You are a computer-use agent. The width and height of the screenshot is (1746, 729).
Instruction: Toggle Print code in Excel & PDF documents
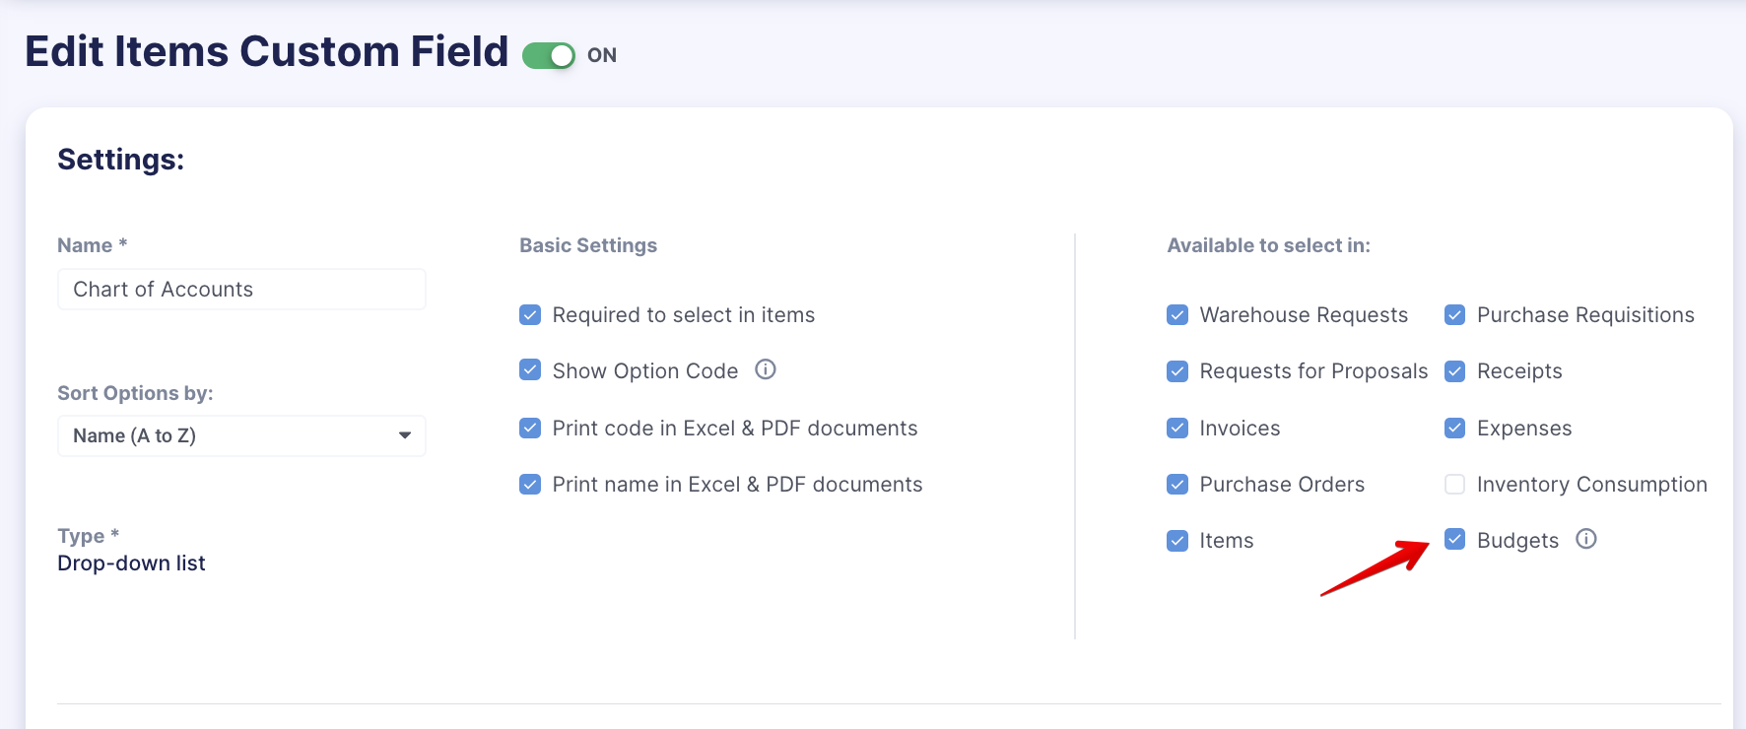pos(530,428)
